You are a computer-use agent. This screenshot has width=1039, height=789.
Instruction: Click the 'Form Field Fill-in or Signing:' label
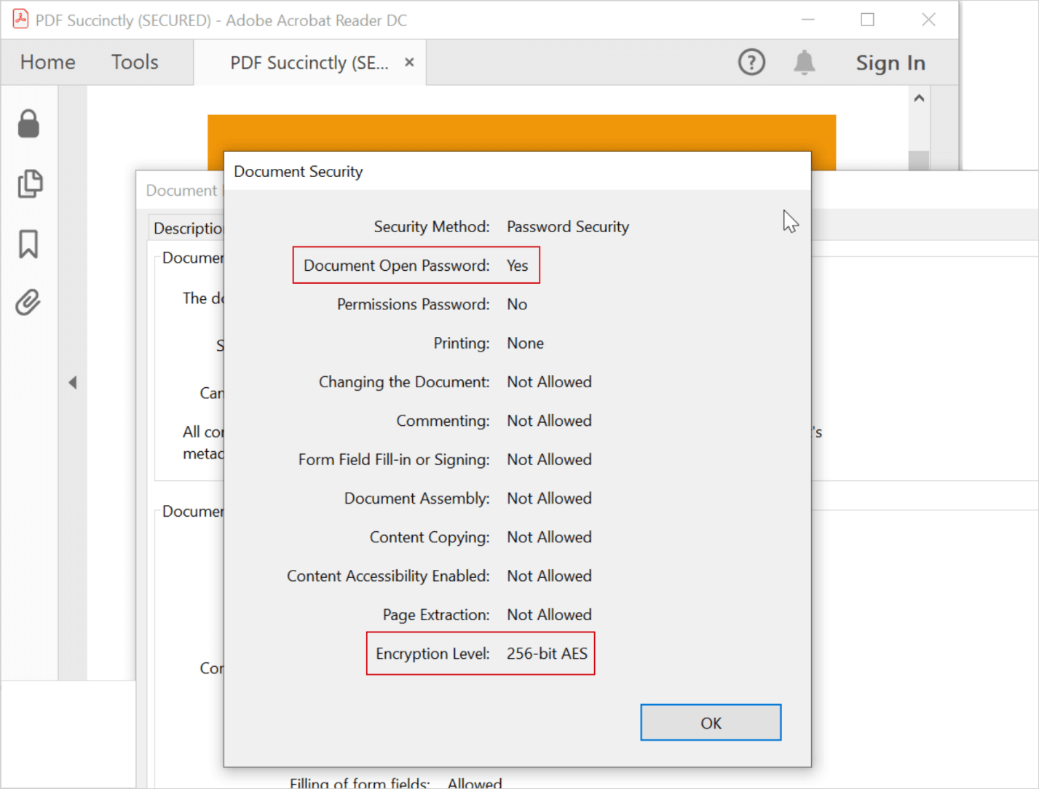pyautogui.click(x=394, y=459)
